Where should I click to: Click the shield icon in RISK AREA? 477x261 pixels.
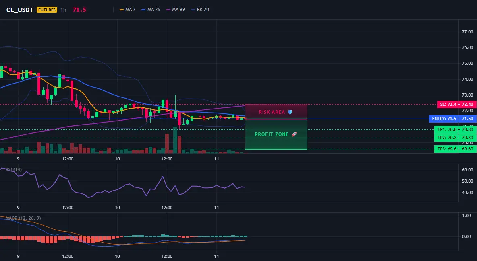[x=290, y=112]
